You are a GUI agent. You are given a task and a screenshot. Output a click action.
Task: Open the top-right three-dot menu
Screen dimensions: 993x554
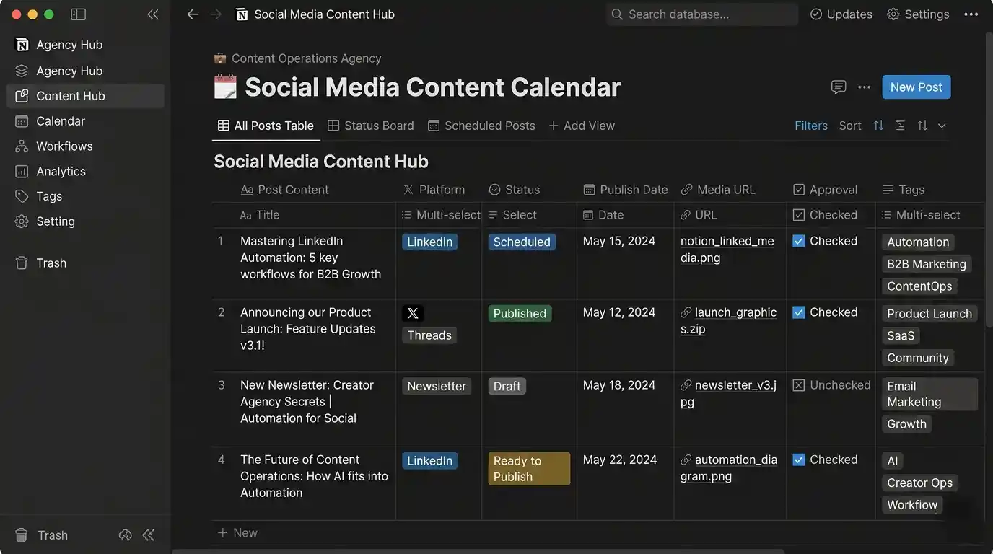[971, 14]
